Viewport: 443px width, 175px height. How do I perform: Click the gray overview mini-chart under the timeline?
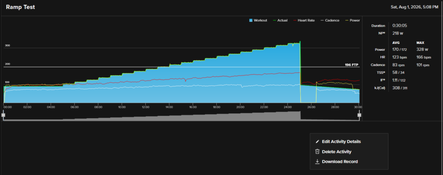181,116
